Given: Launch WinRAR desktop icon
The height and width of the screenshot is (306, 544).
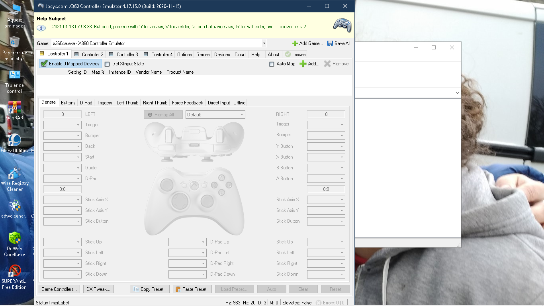Looking at the screenshot, I should pos(15,111).
